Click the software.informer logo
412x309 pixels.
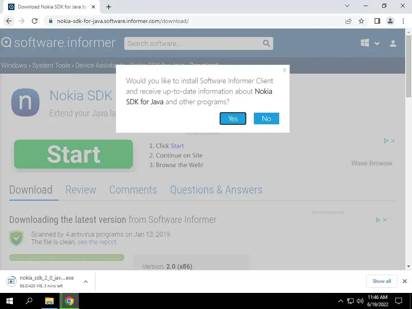58,43
